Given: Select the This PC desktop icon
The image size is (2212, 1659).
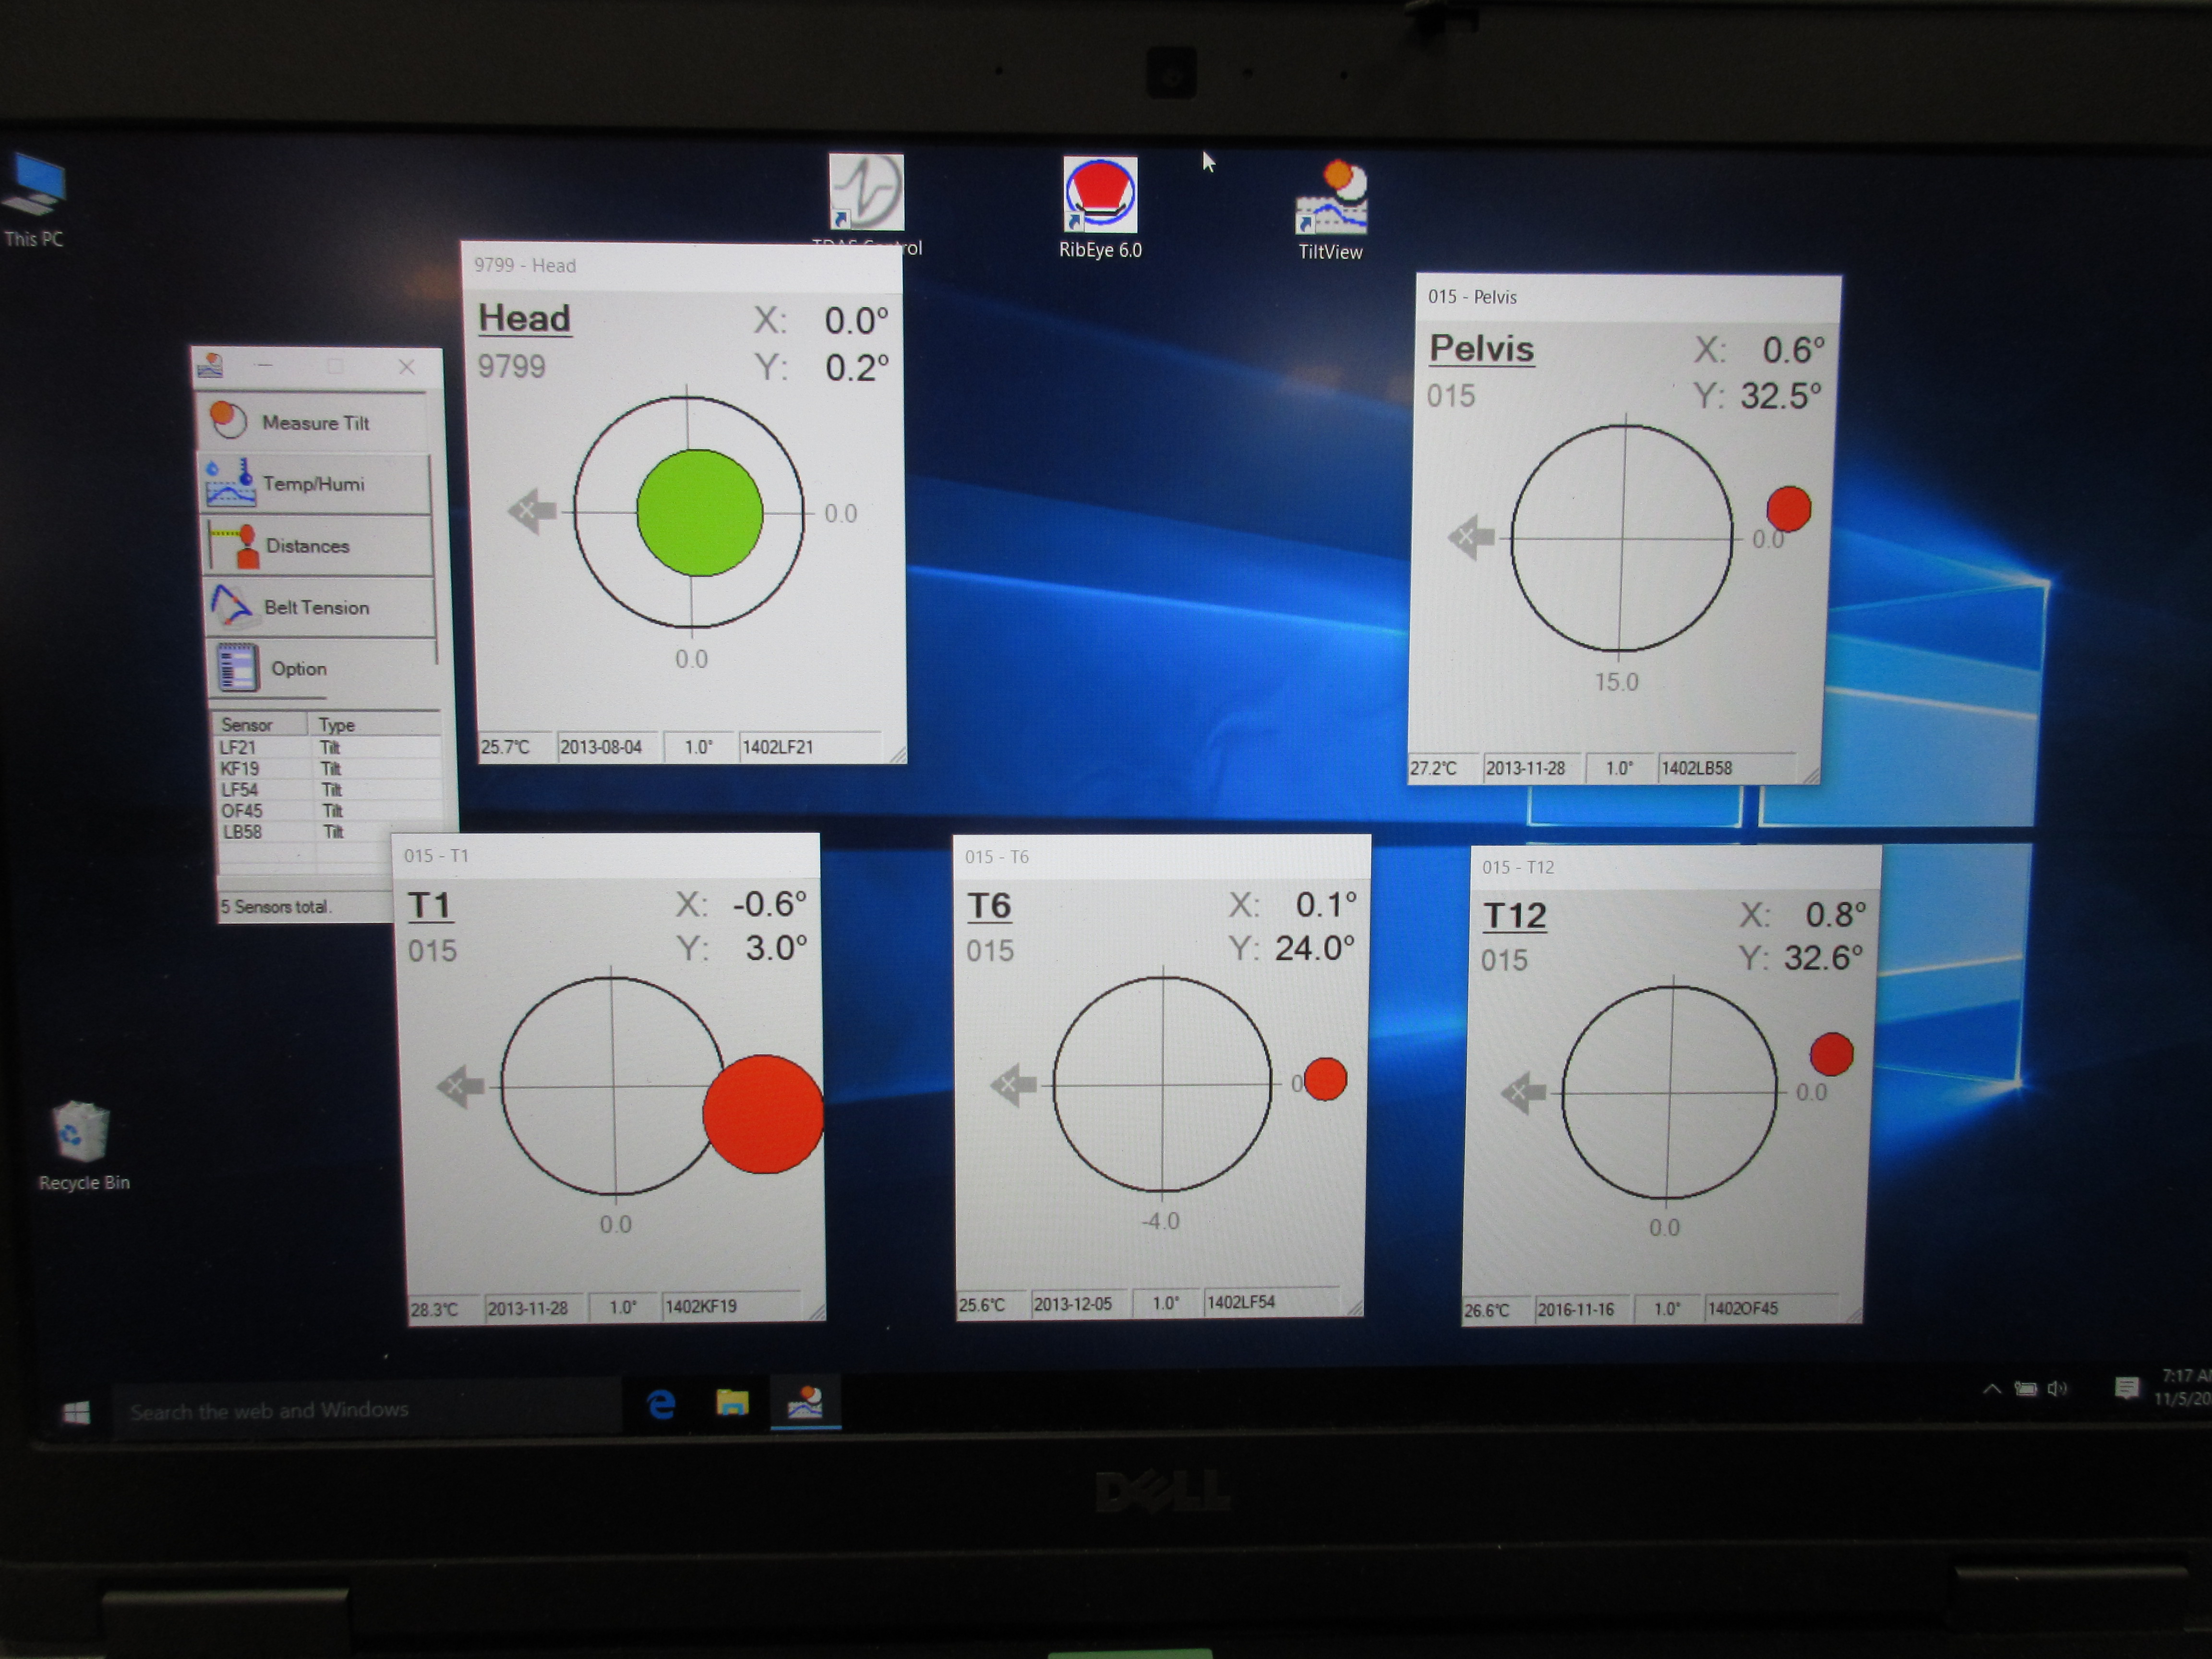Looking at the screenshot, I should click(34, 199).
